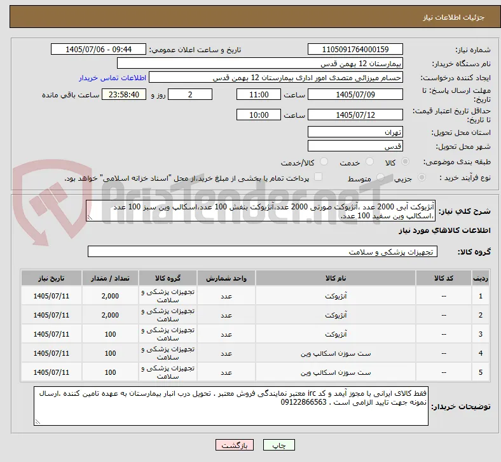Click need date 1405/07/11 in row 1
Image resolution: width=501 pixels, height=462 pixels.
51,296
